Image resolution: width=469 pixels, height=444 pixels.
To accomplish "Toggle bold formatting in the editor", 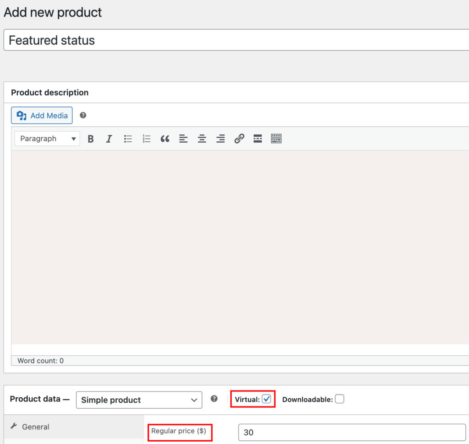I will 90,139.
